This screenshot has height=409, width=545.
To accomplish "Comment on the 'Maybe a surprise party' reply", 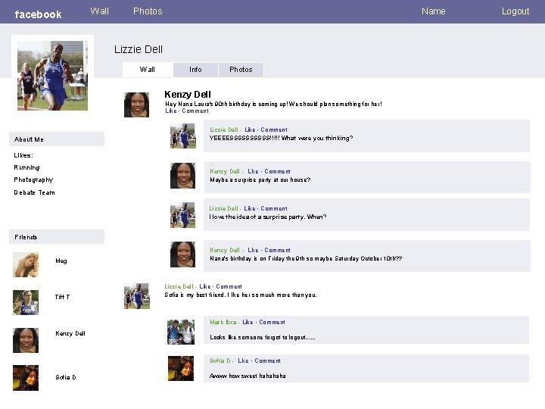I will [x=277, y=171].
